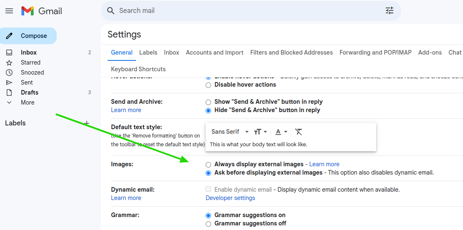This screenshot has width=463, height=230.
Task: Click the remove formatting icon
Action: 298,132
